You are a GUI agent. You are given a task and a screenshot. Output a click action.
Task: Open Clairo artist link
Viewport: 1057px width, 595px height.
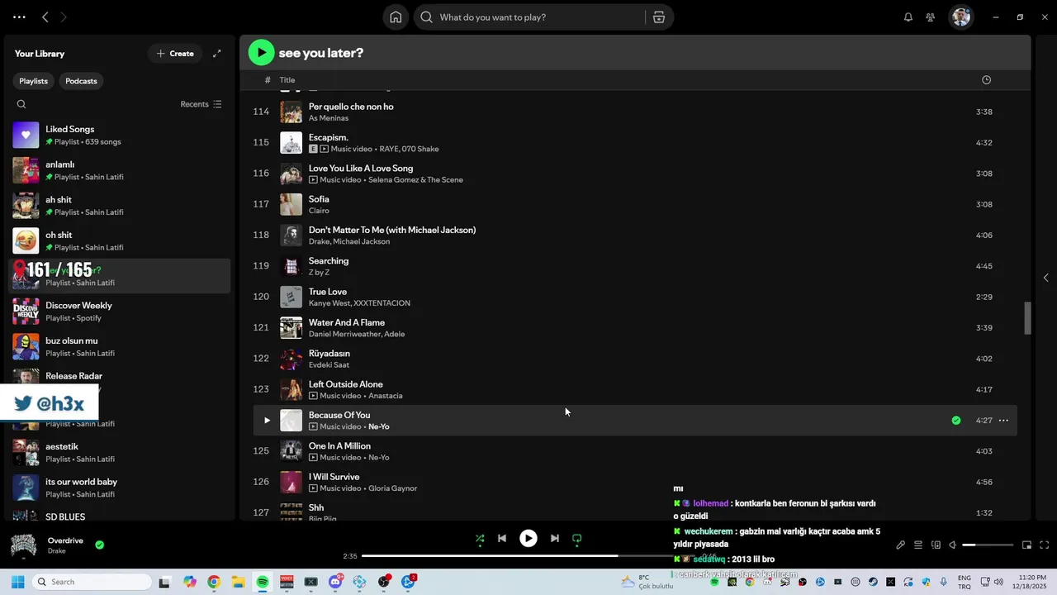click(319, 211)
